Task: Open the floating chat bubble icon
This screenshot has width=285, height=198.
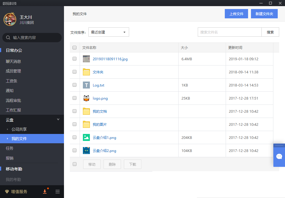Action: [279, 156]
